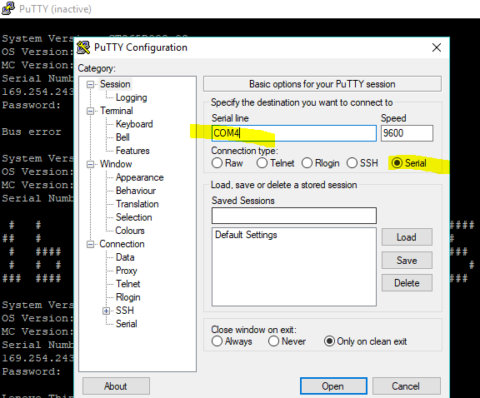
Task: Close the PuTTY Configuration dialog
Action: tap(436, 47)
